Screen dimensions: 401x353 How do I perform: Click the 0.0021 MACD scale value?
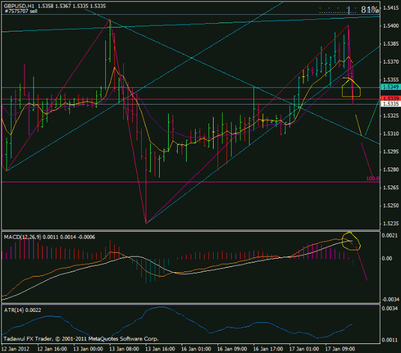click(389, 236)
